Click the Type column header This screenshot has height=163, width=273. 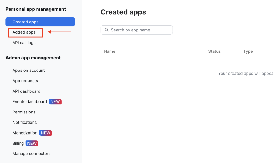point(248,51)
